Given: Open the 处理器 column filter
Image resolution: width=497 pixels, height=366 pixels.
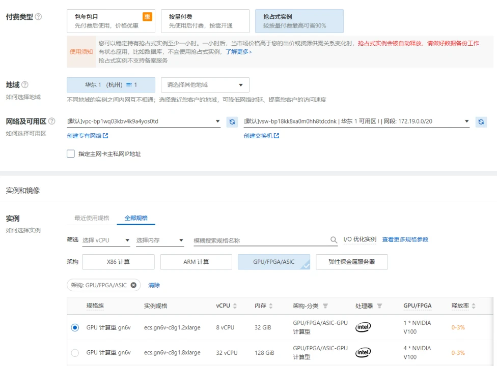Looking at the screenshot, I should pos(379,306).
